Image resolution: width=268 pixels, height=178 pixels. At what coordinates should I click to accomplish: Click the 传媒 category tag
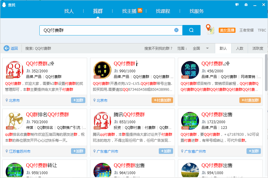tap(30, 127)
